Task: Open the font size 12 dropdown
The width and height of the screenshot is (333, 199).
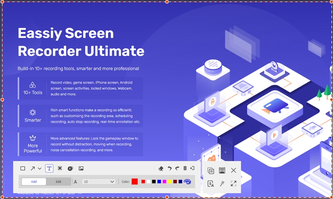Action: click(99, 182)
